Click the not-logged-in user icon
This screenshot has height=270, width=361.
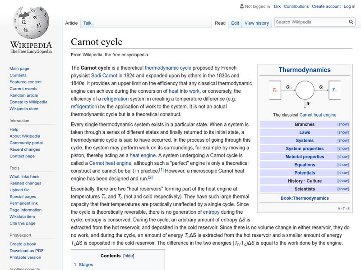[241, 6]
